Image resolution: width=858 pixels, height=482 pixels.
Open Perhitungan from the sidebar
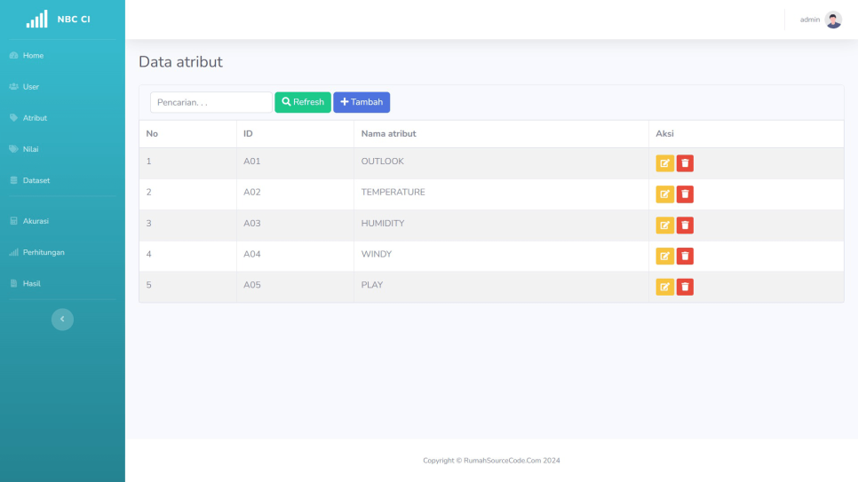pos(43,252)
